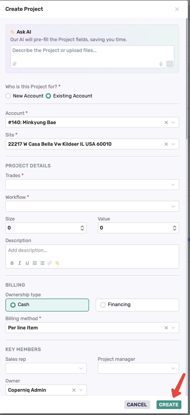Click the BILLING section heading
This screenshot has width=190, height=415.
(x=15, y=285)
